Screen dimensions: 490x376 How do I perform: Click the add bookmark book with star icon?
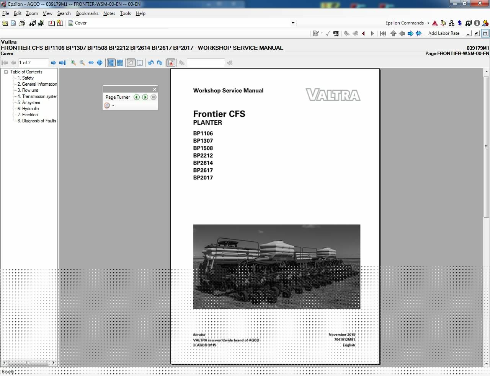coord(60,23)
